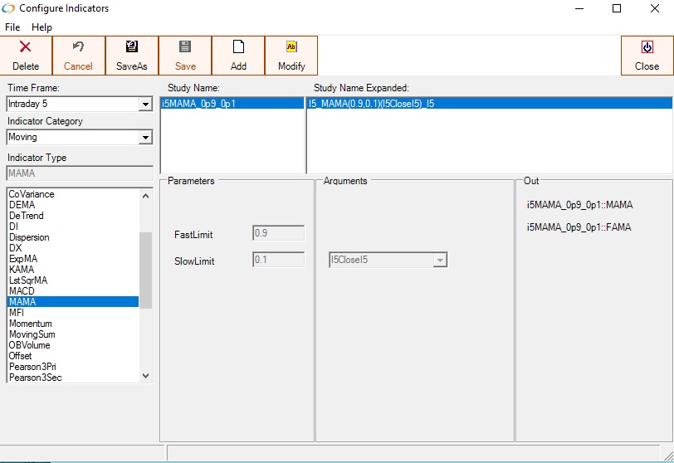Open the I5CloseI5 arguments dropdown
The width and height of the screenshot is (674, 463).
click(441, 261)
